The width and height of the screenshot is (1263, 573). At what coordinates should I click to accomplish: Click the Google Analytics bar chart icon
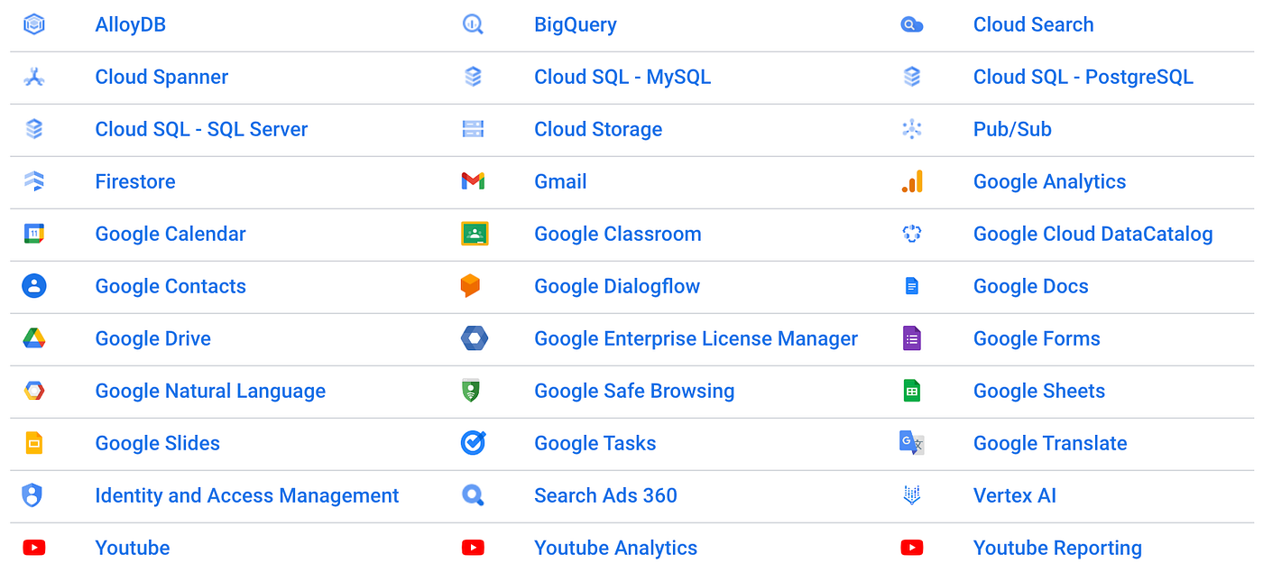[x=912, y=181]
